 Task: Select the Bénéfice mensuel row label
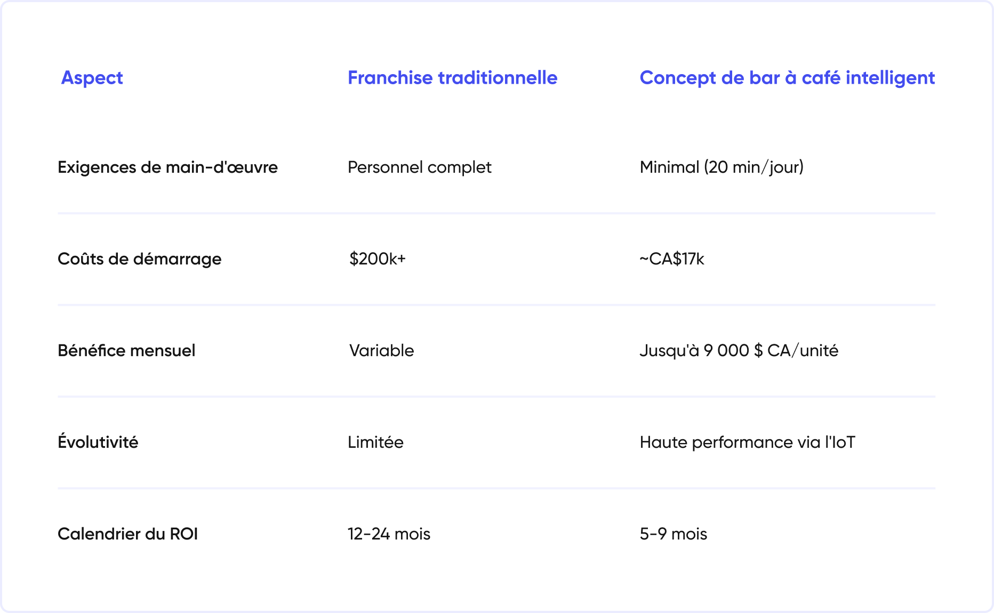[x=126, y=351]
